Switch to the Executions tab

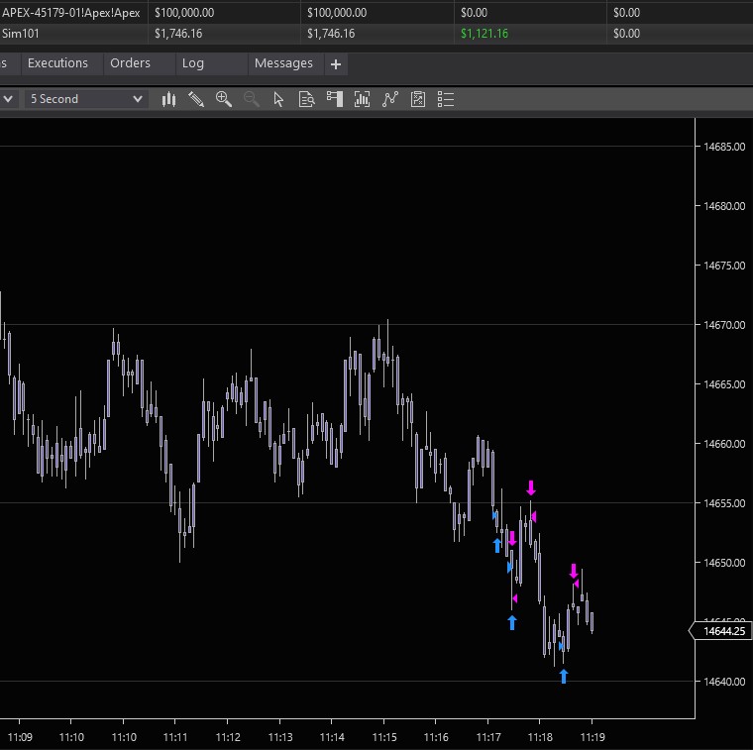(57, 63)
